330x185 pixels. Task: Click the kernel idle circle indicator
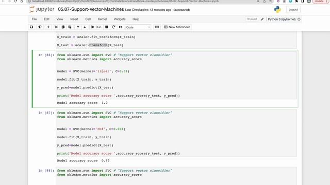pyautogui.click(x=299, y=19)
